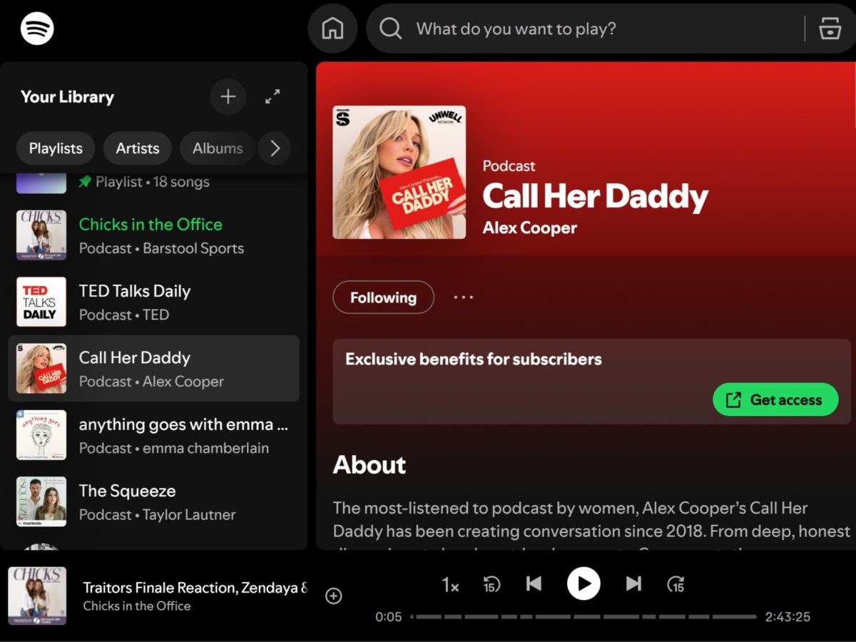This screenshot has width=856, height=642.
Task: Click anything goes cover thumbnail
Action: click(41, 435)
